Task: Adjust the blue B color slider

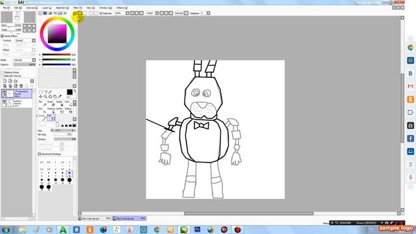Action: click(57, 64)
